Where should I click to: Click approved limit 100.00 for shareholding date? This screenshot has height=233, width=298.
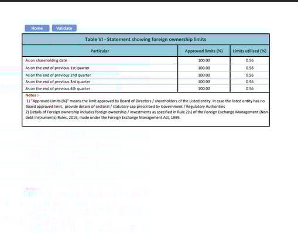[x=204, y=60]
